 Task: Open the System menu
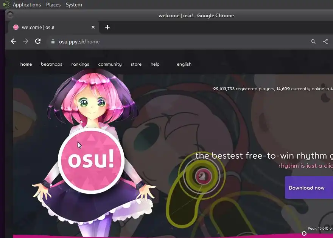coord(74,5)
